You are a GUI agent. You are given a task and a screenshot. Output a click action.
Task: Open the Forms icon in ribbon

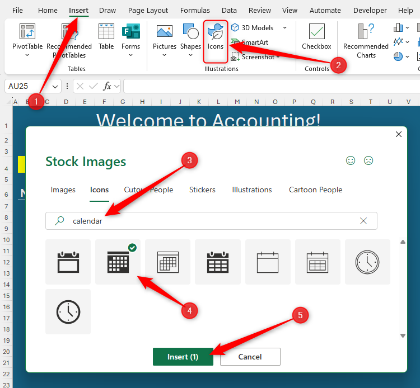[x=130, y=37]
